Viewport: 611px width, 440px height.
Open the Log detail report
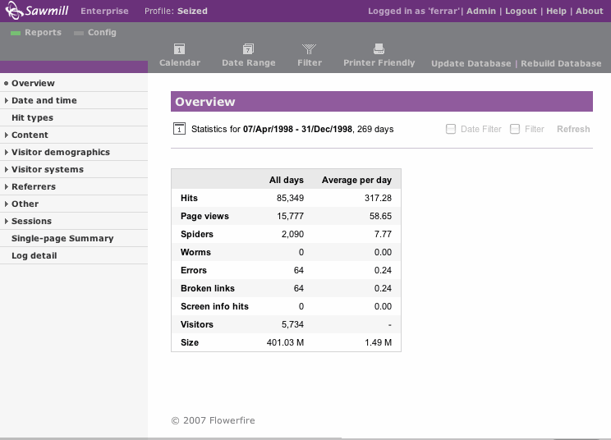click(x=34, y=255)
